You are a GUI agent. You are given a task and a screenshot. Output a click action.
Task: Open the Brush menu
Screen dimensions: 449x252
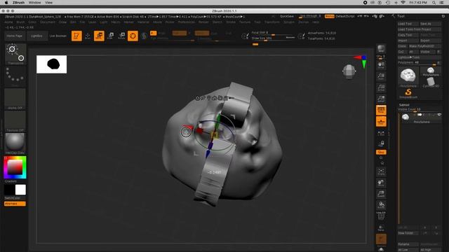coord(20,22)
